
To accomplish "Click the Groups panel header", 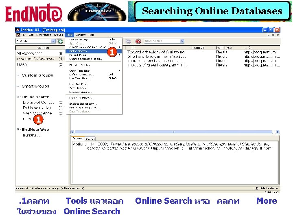I will point(42,48).
